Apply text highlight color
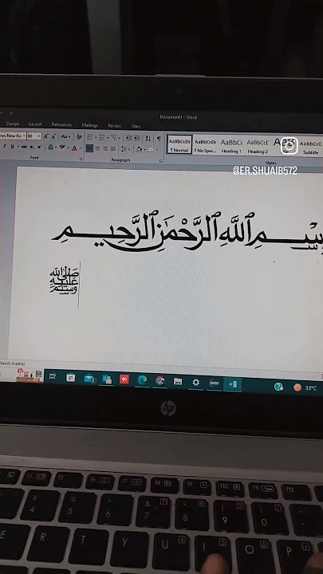The image size is (323, 574). click(63, 147)
